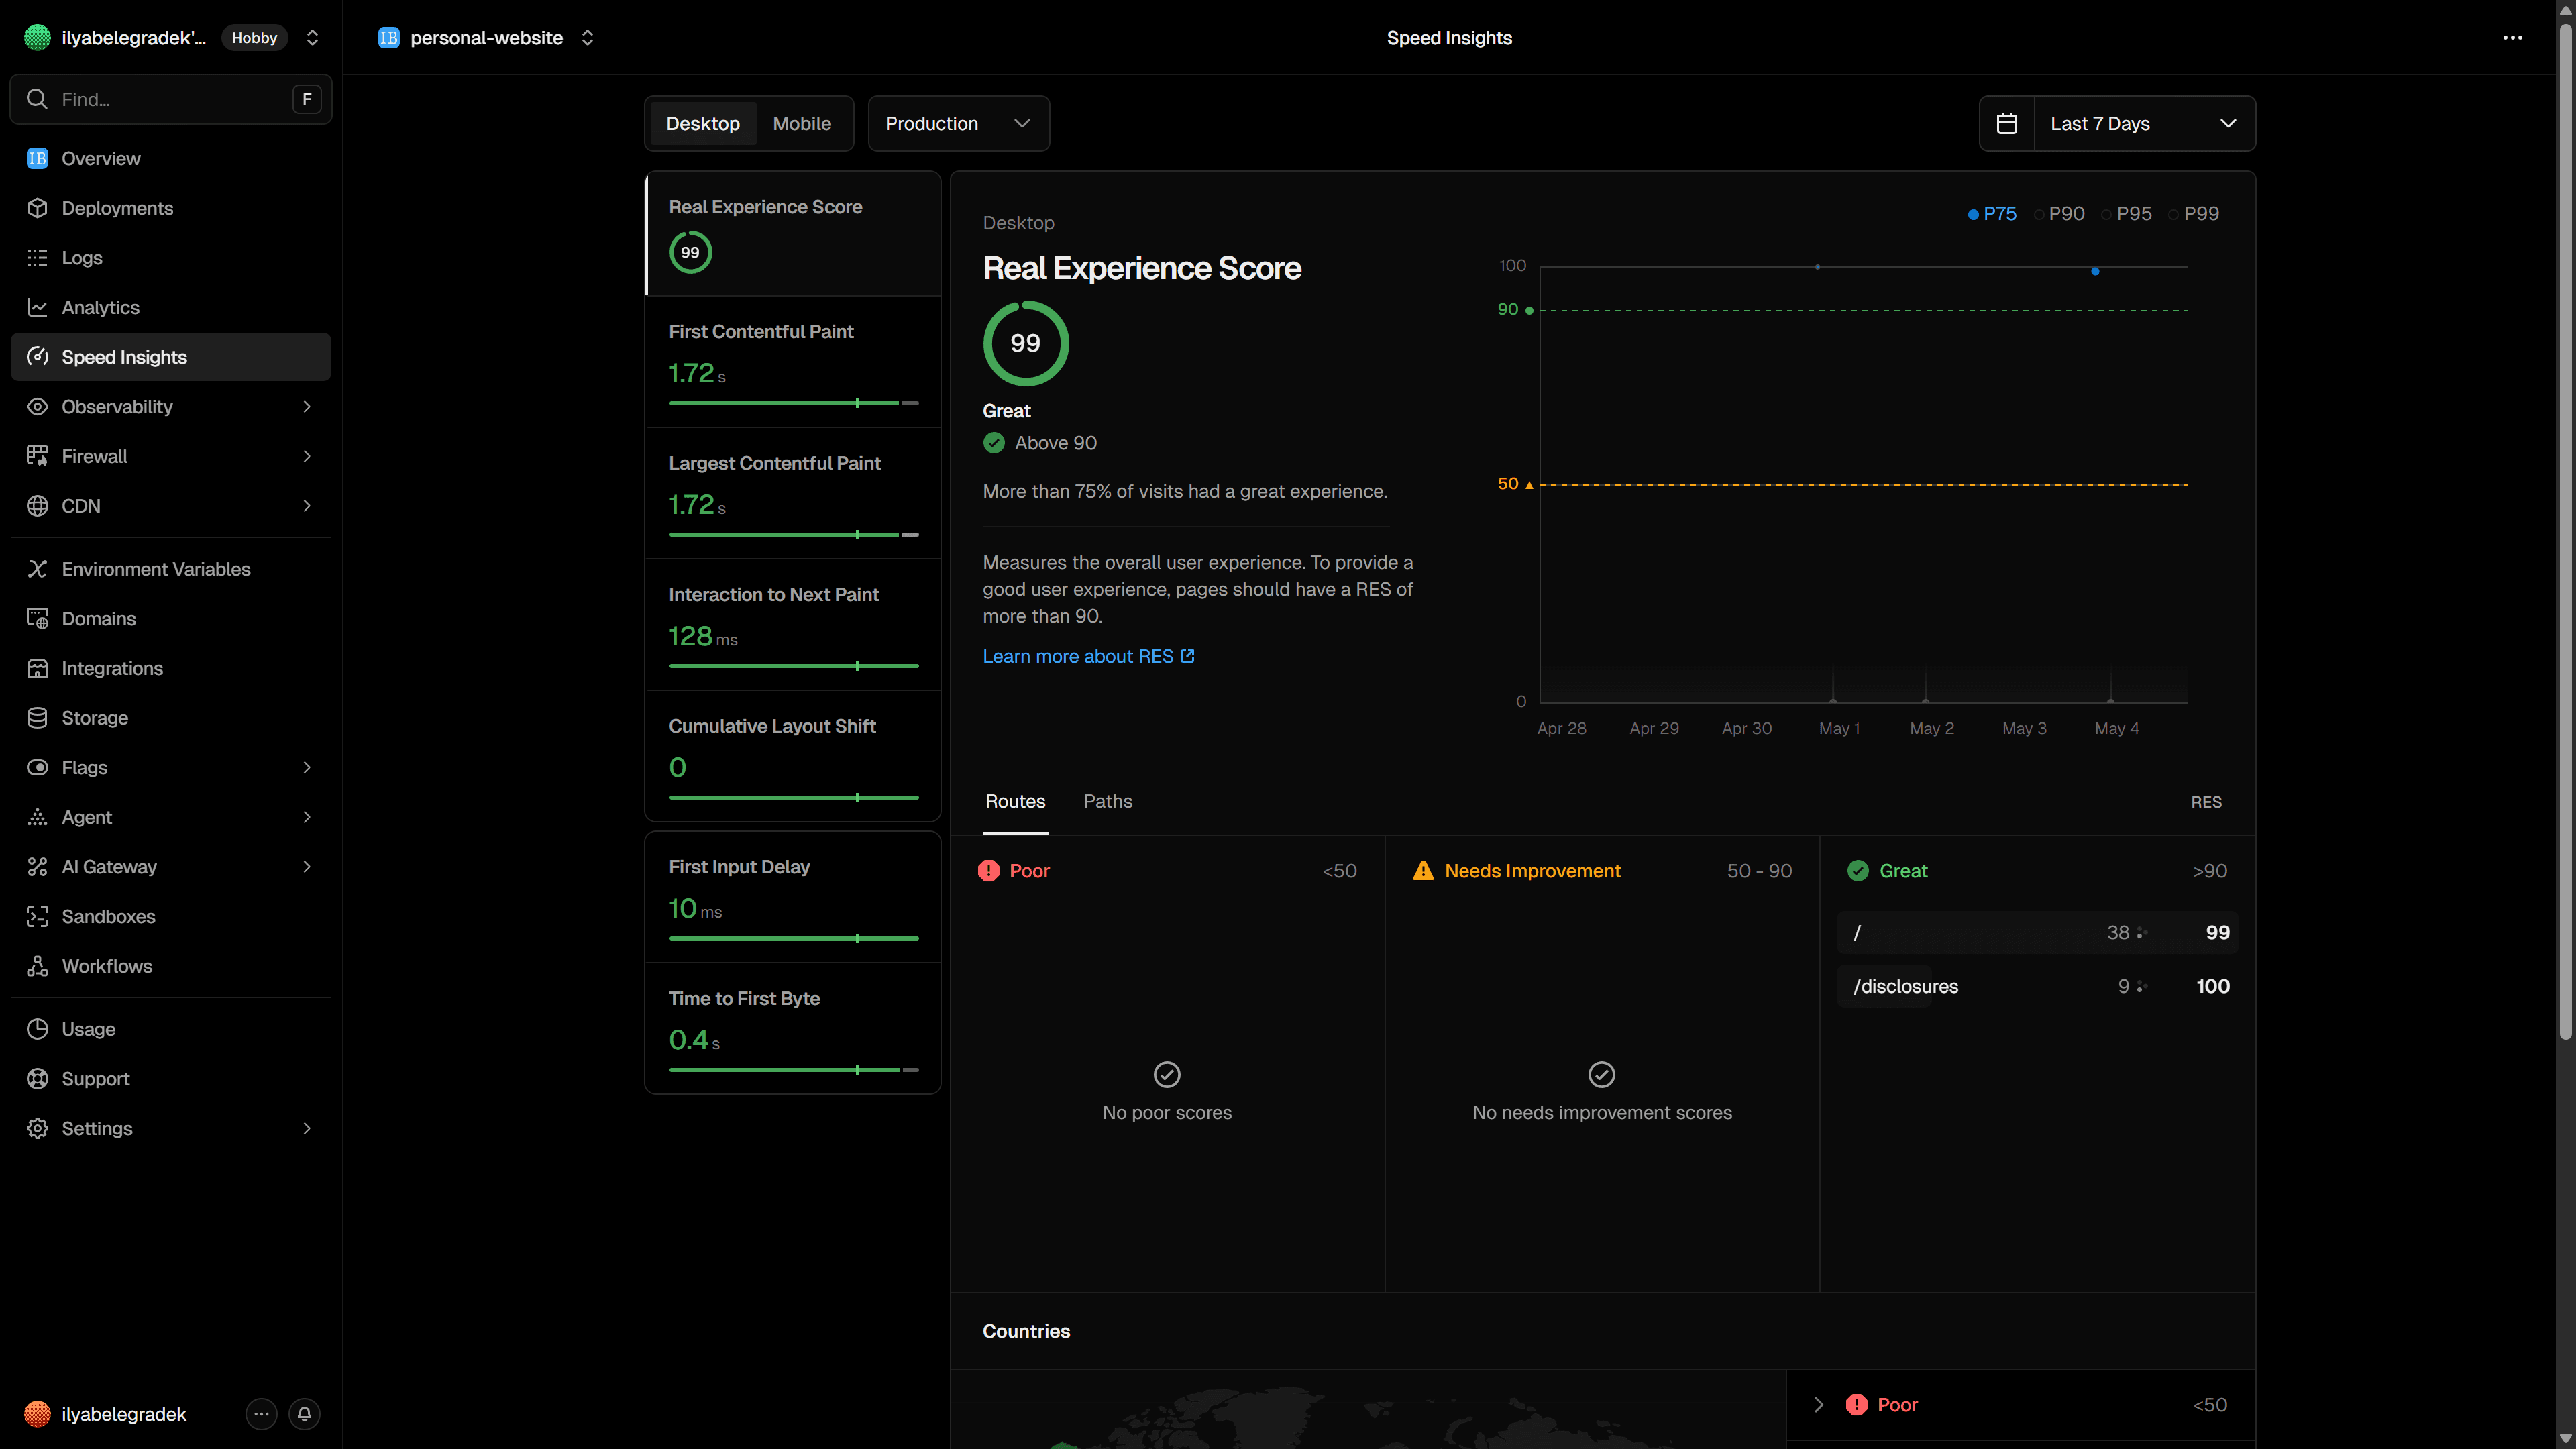
Task: Click the Settings gear icon
Action: tap(37, 1128)
